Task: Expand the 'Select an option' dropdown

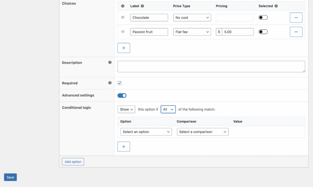Action: [146, 132]
